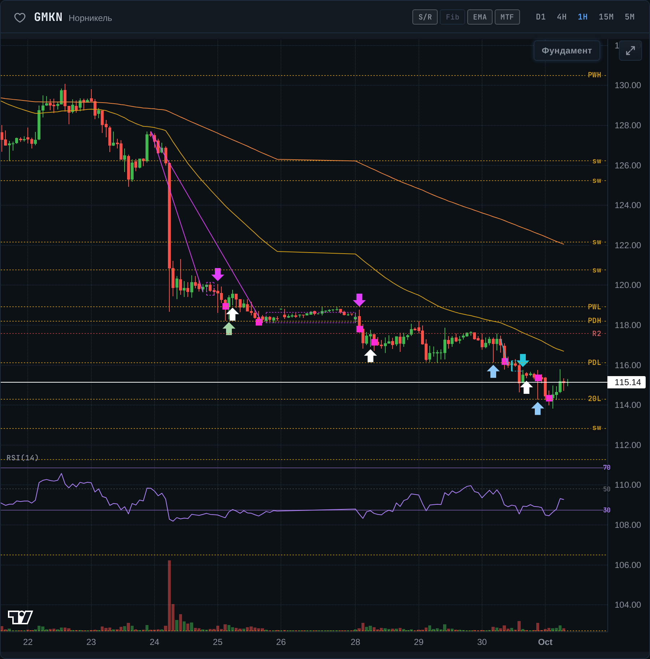This screenshot has width=650, height=659.
Task: Click the 130.00 price axis label
Action: pos(628,85)
